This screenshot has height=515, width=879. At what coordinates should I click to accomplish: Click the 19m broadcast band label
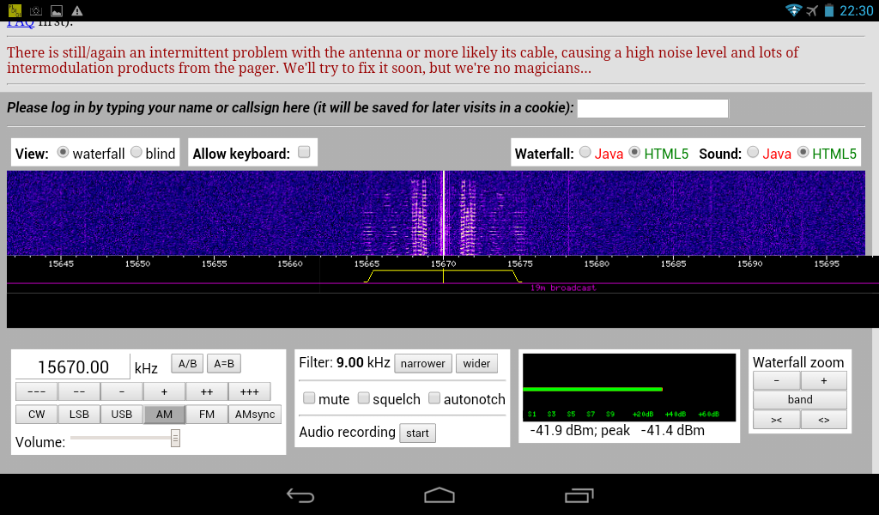pyautogui.click(x=563, y=288)
